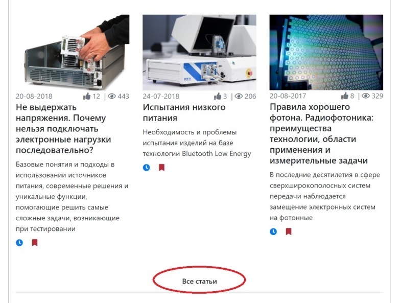Click the Bluetooth Low Energy description text
Image resolution: width=400 pixels, height=303 pixels.
(x=197, y=143)
